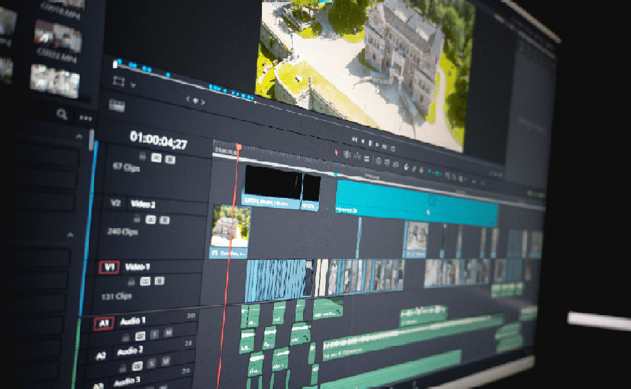Screen dimensions: 631x389
Task: Click the keyframe navigation diamond below viewer
Action: [195, 101]
